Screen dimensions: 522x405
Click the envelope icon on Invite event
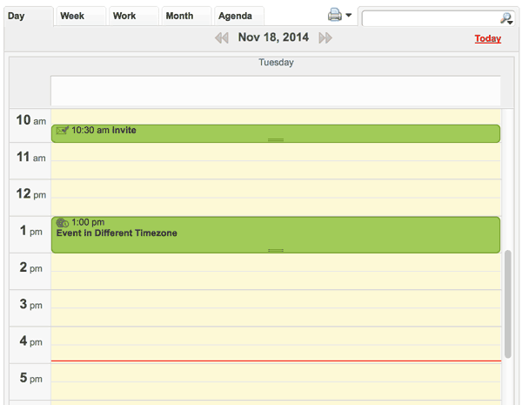click(63, 130)
